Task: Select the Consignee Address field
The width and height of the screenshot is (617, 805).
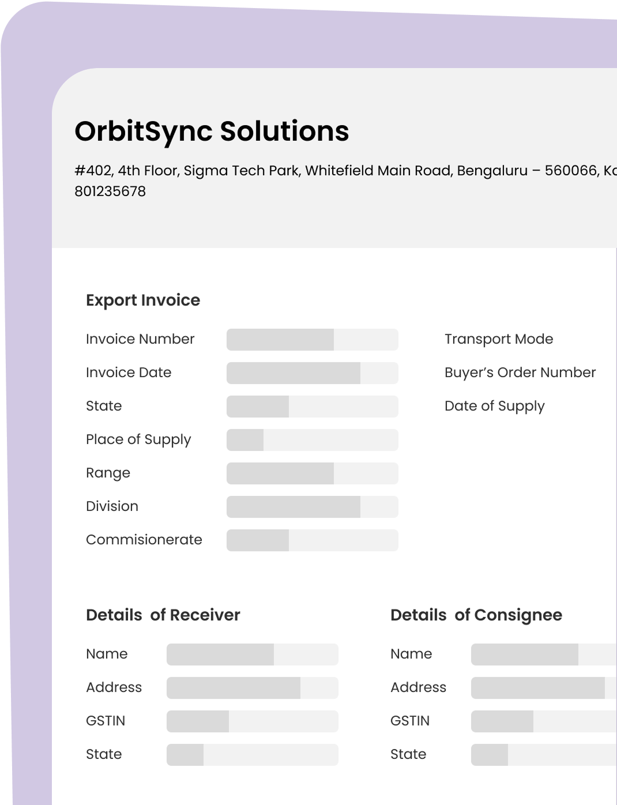Action: coord(543,688)
